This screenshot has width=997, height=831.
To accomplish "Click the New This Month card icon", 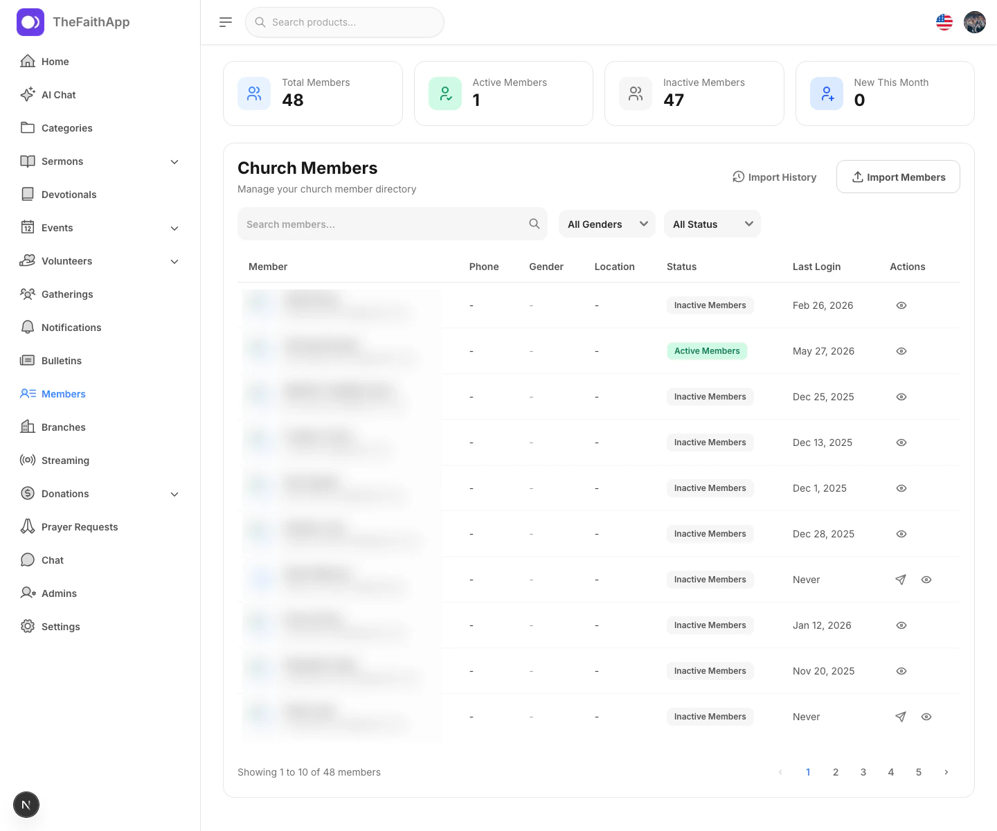I will (x=827, y=93).
